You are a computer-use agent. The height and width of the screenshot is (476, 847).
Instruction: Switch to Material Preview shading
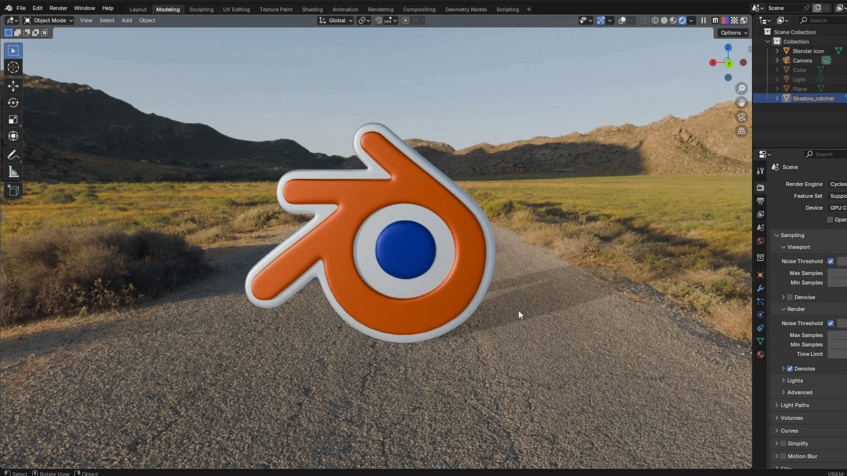pyautogui.click(x=673, y=20)
